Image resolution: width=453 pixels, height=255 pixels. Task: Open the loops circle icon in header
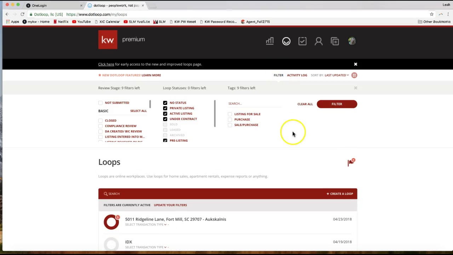click(x=286, y=41)
